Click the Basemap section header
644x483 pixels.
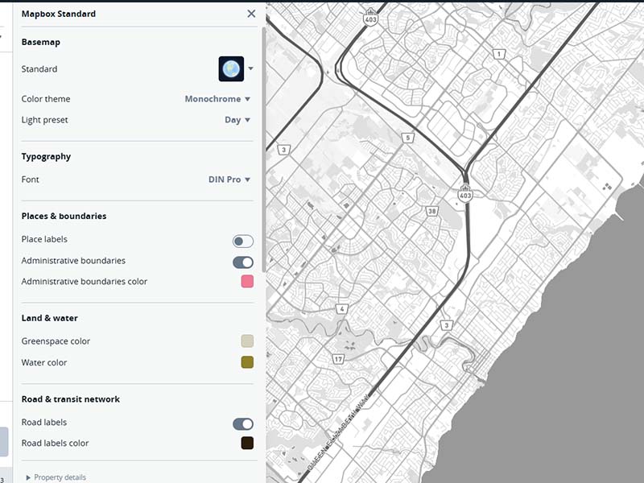pos(42,41)
